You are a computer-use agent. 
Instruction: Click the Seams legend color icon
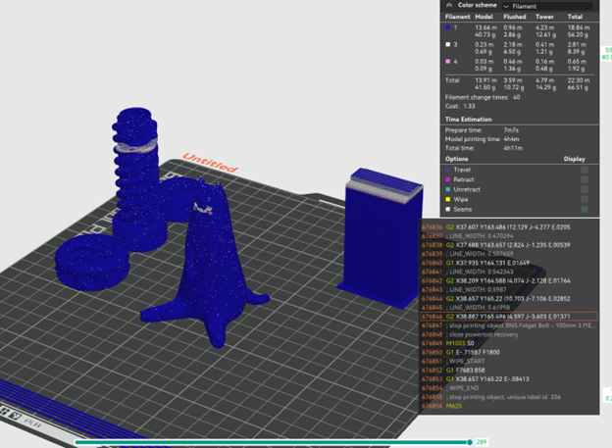tap(449, 209)
